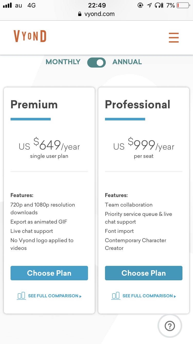Open the hamburger navigation menu
The width and height of the screenshot is (193, 344).
click(x=174, y=38)
